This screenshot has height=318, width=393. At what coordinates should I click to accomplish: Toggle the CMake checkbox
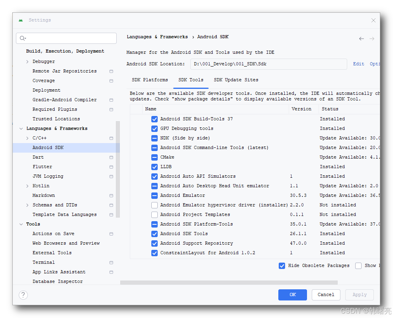(x=154, y=157)
